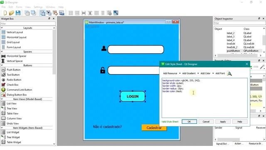
Task: Click the orange Cadastrar button
Action: click(x=154, y=127)
